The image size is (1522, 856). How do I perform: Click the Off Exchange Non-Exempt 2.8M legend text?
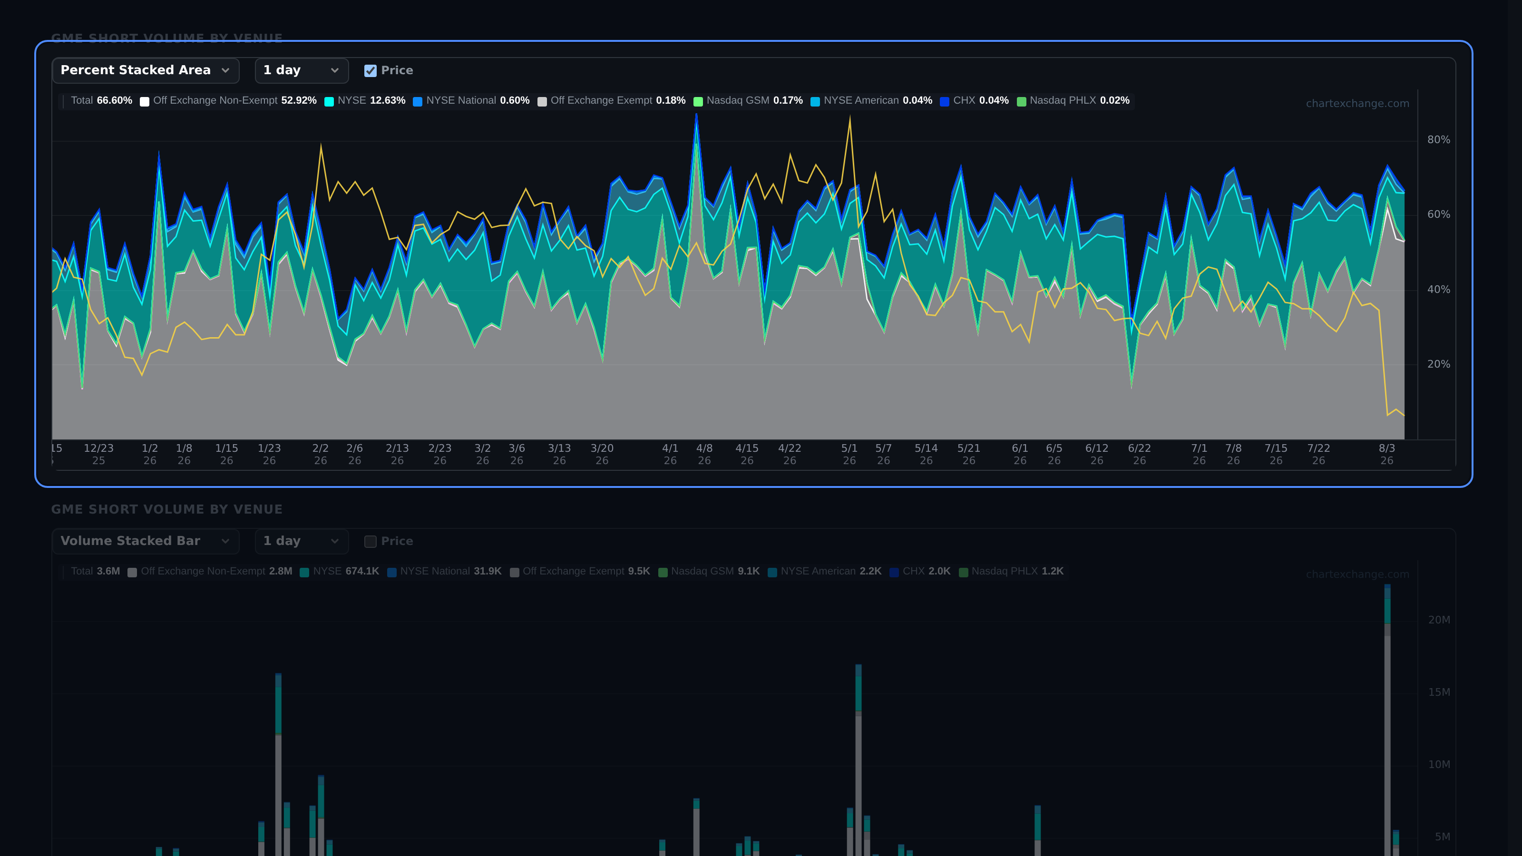tap(216, 571)
